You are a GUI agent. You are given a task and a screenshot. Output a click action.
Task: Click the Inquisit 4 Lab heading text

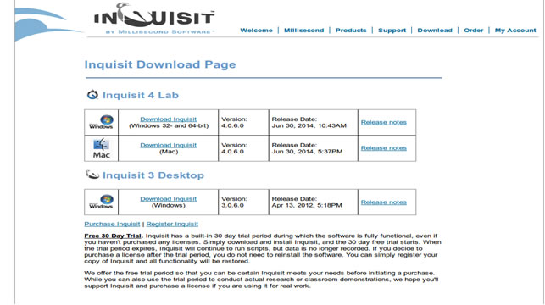coord(141,95)
